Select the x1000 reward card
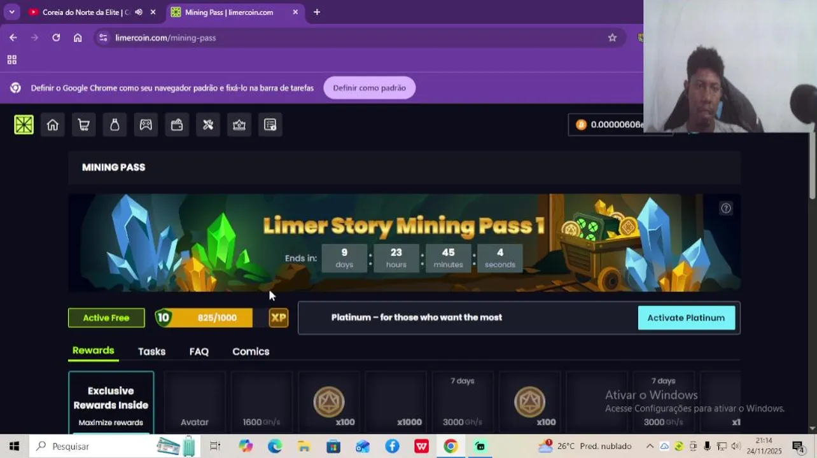This screenshot has height=458, width=817. click(396, 403)
